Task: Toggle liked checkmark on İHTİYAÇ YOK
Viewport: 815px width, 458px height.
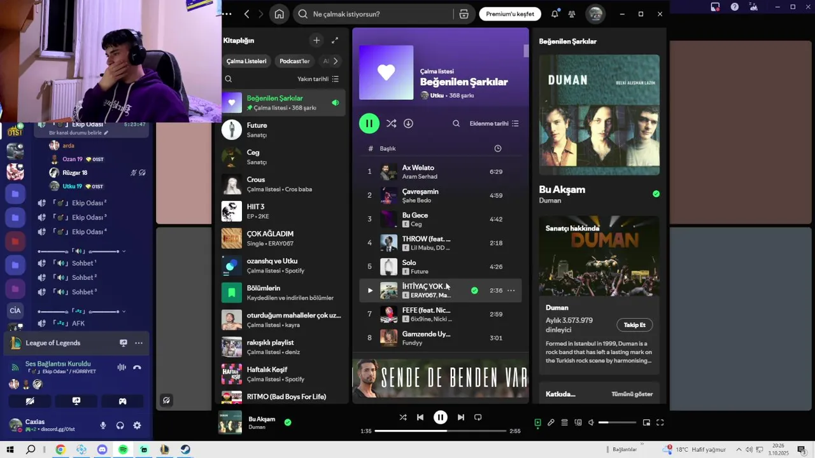Action: tap(474, 290)
